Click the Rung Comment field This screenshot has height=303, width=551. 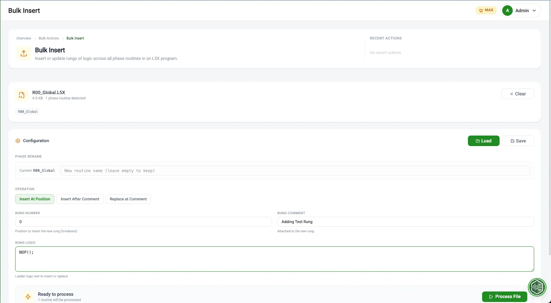click(x=406, y=222)
